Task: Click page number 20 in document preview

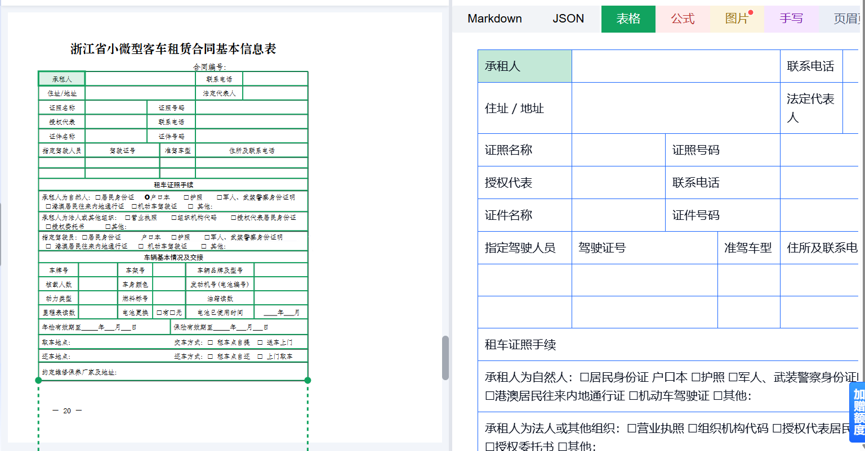Action: tap(67, 411)
